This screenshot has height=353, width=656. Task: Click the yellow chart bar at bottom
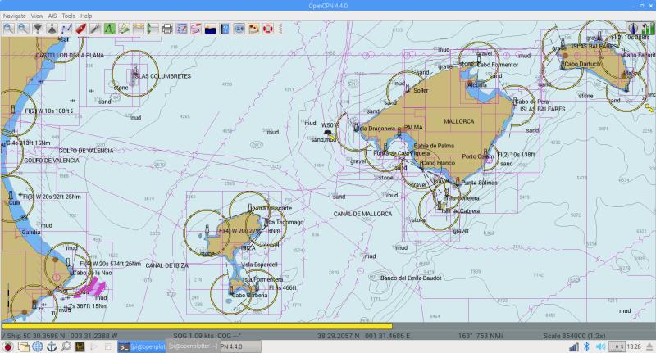pos(197,326)
